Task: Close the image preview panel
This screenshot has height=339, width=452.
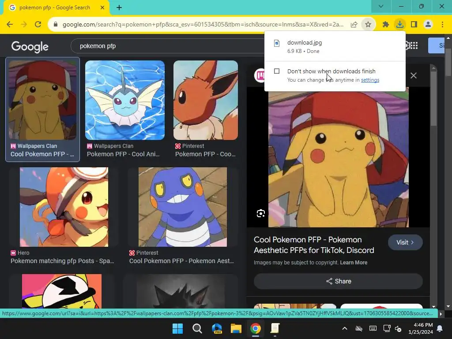Action: coord(413,75)
